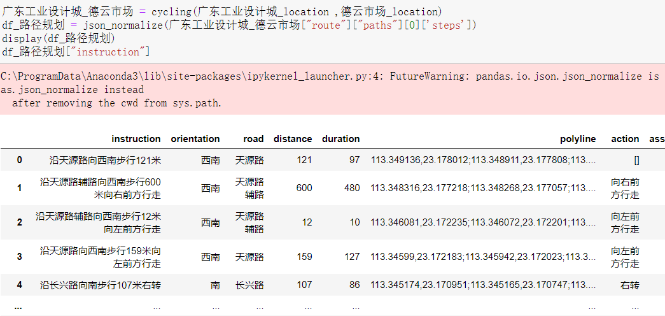Click the distance value 600

[304, 188]
